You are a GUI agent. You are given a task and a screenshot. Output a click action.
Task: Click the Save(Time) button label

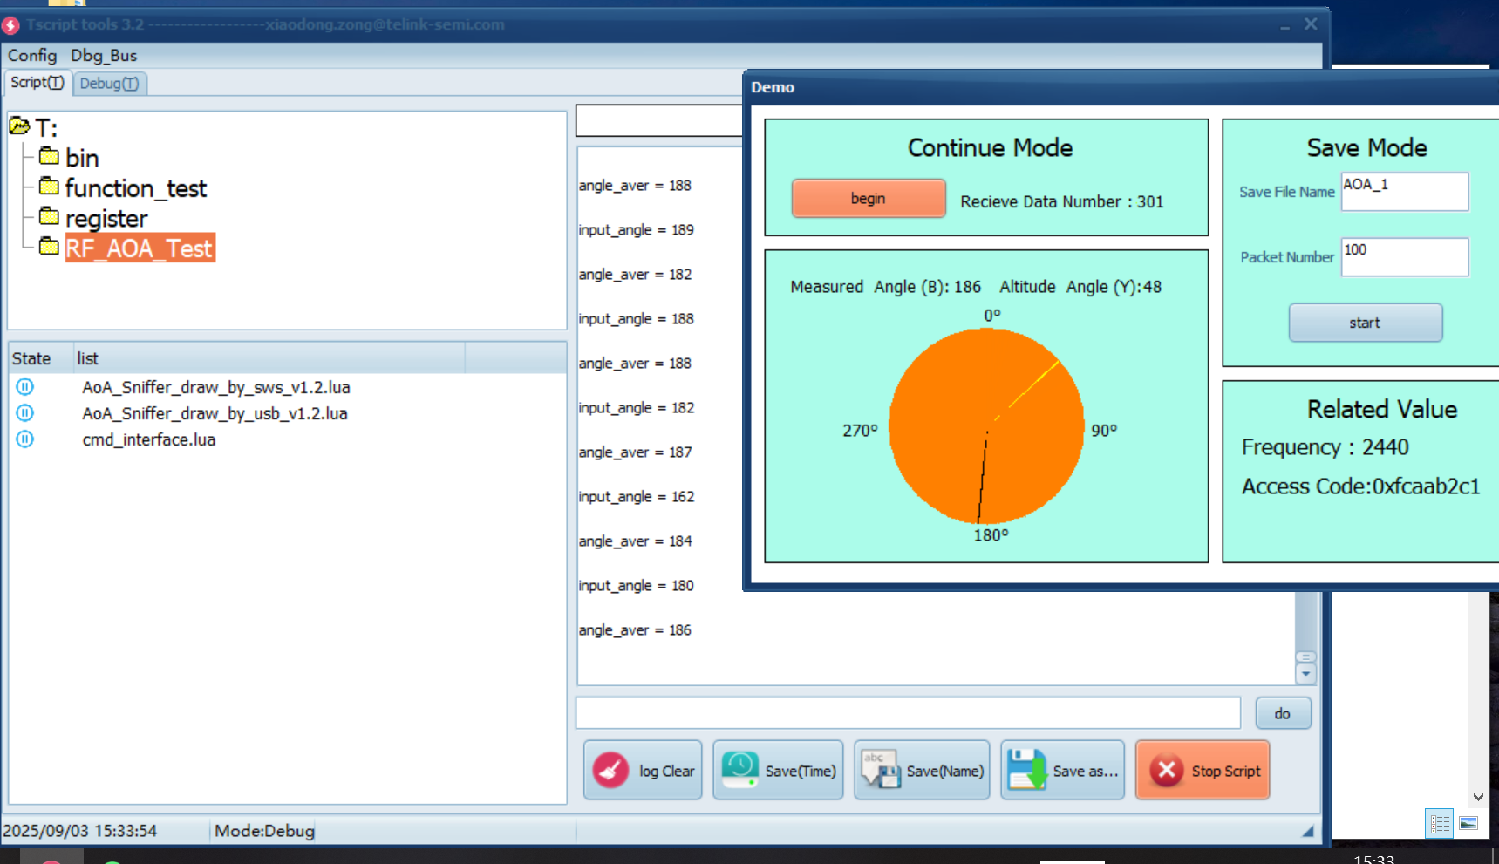[x=801, y=771]
